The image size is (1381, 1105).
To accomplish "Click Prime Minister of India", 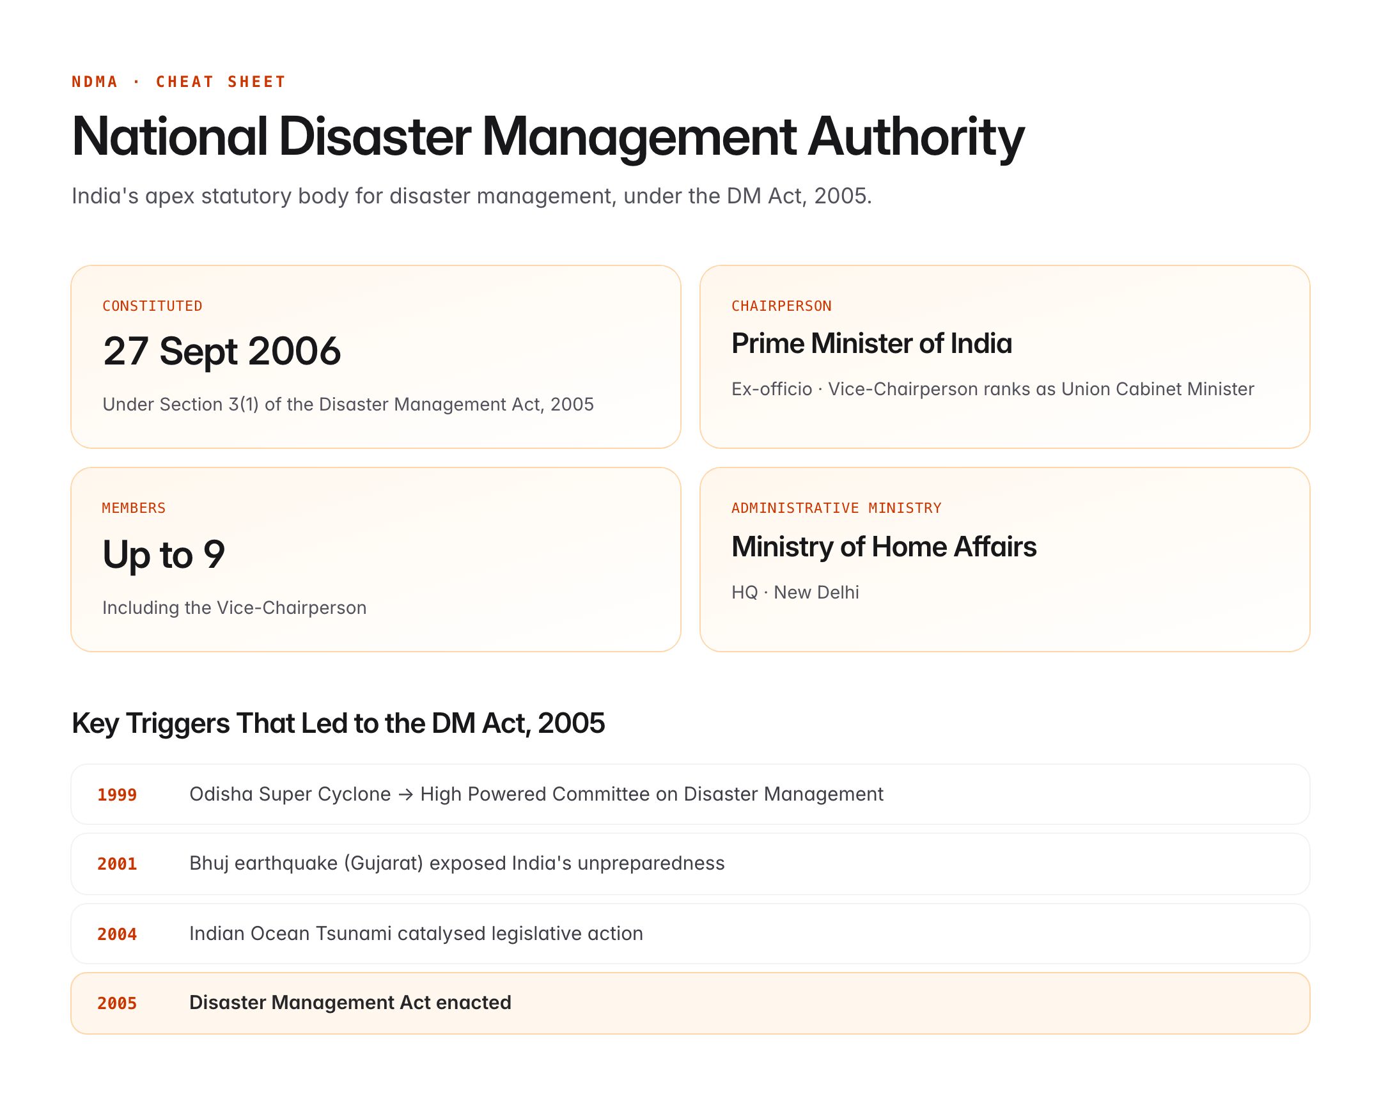I will click(x=872, y=343).
